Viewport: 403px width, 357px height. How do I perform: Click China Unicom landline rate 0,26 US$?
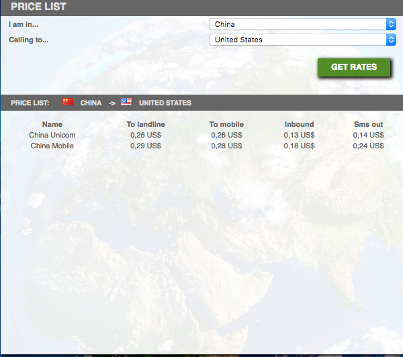coord(146,135)
